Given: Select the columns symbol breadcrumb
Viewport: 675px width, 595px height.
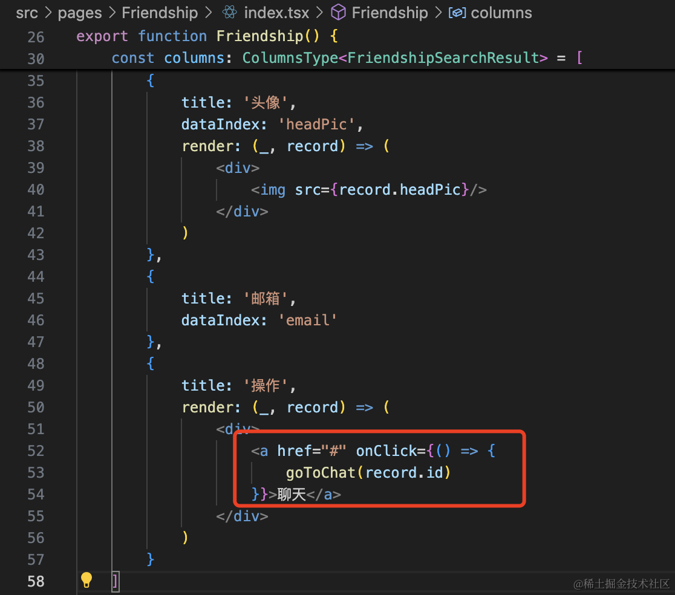Looking at the screenshot, I should 501,13.
